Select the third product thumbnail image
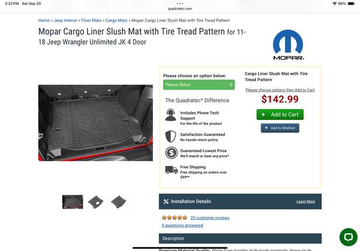The image size is (360, 251). [x=118, y=202]
